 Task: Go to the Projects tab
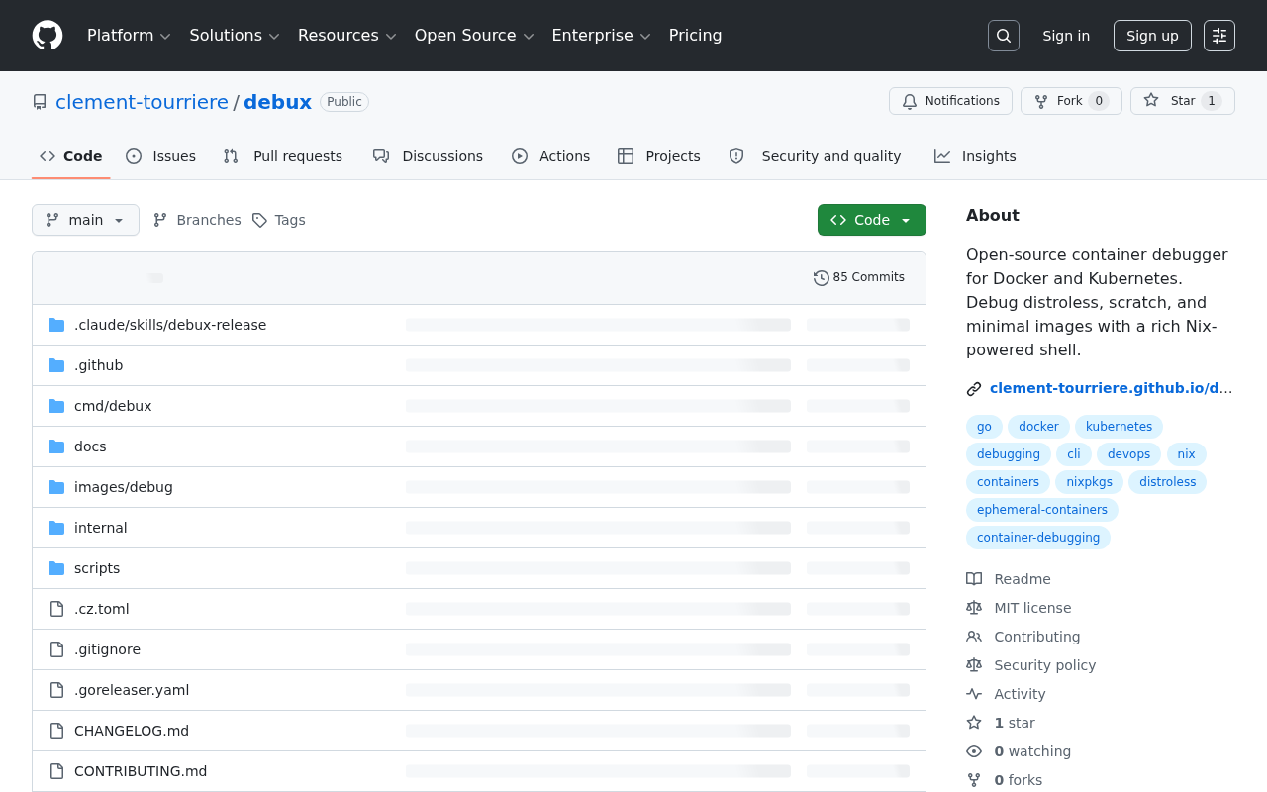click(x=659, y=156)
